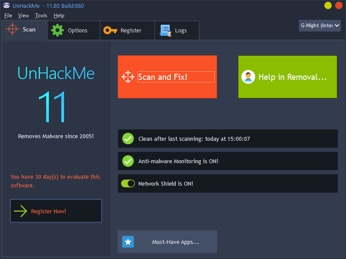Switch to the Scan tab
This screenshot has height=259, width=346.
pyautogui.click(x=25, y=30)
